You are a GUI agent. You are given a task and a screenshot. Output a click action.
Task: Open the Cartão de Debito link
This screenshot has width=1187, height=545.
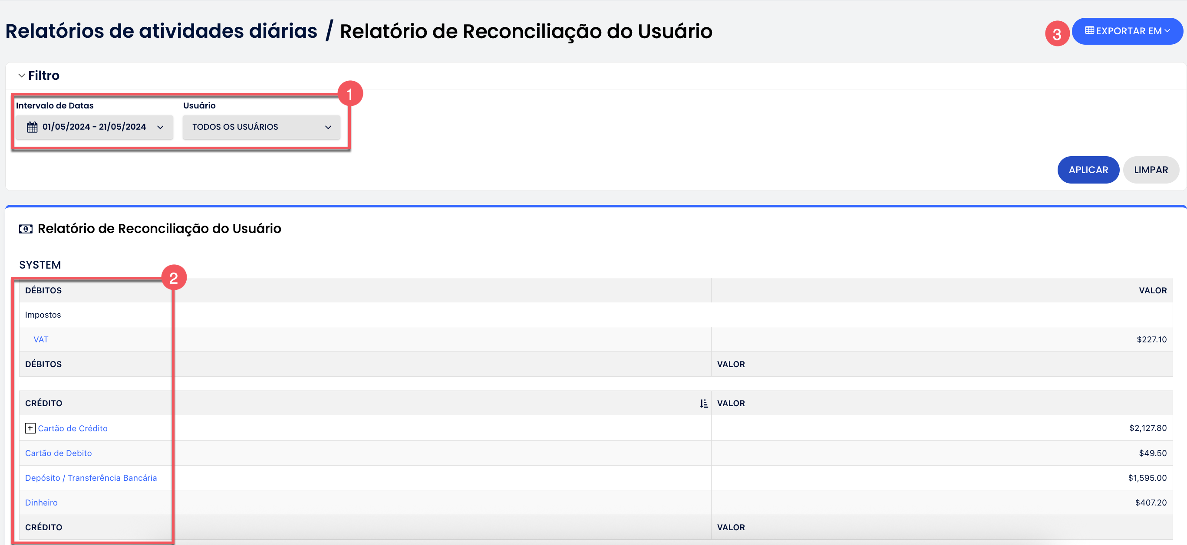coord(59,453)
